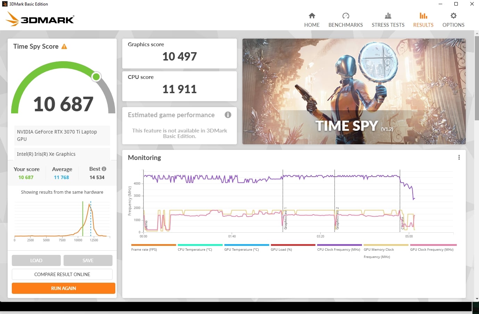Click the LOAD button
This screenshot has width=479, height=314.
pyautogui.click(x=36, y=260)
